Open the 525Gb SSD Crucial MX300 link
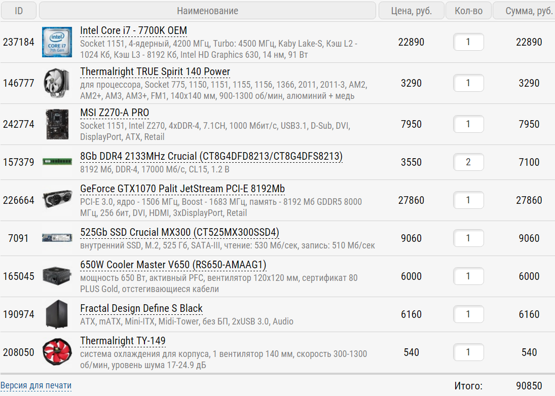 [179, 233]
